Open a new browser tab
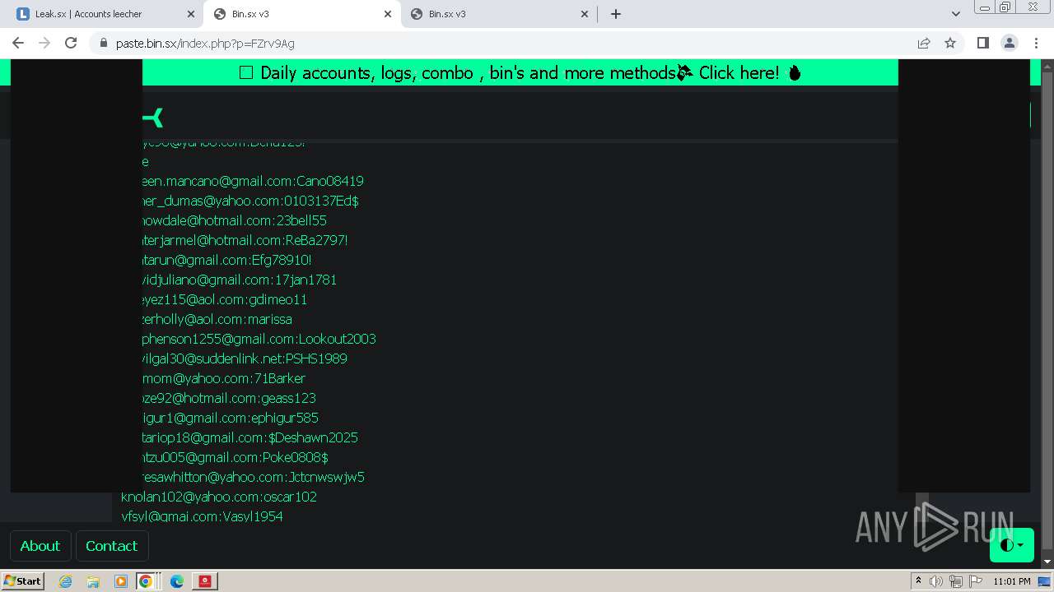1054x592 pixels. click(x=616, y=14)
